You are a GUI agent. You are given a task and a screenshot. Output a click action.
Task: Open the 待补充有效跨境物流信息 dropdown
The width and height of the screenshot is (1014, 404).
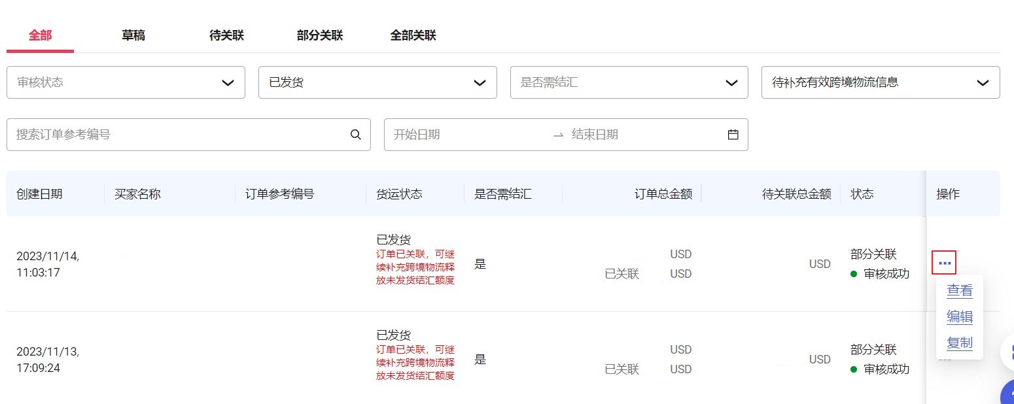(x=881, y=82)
